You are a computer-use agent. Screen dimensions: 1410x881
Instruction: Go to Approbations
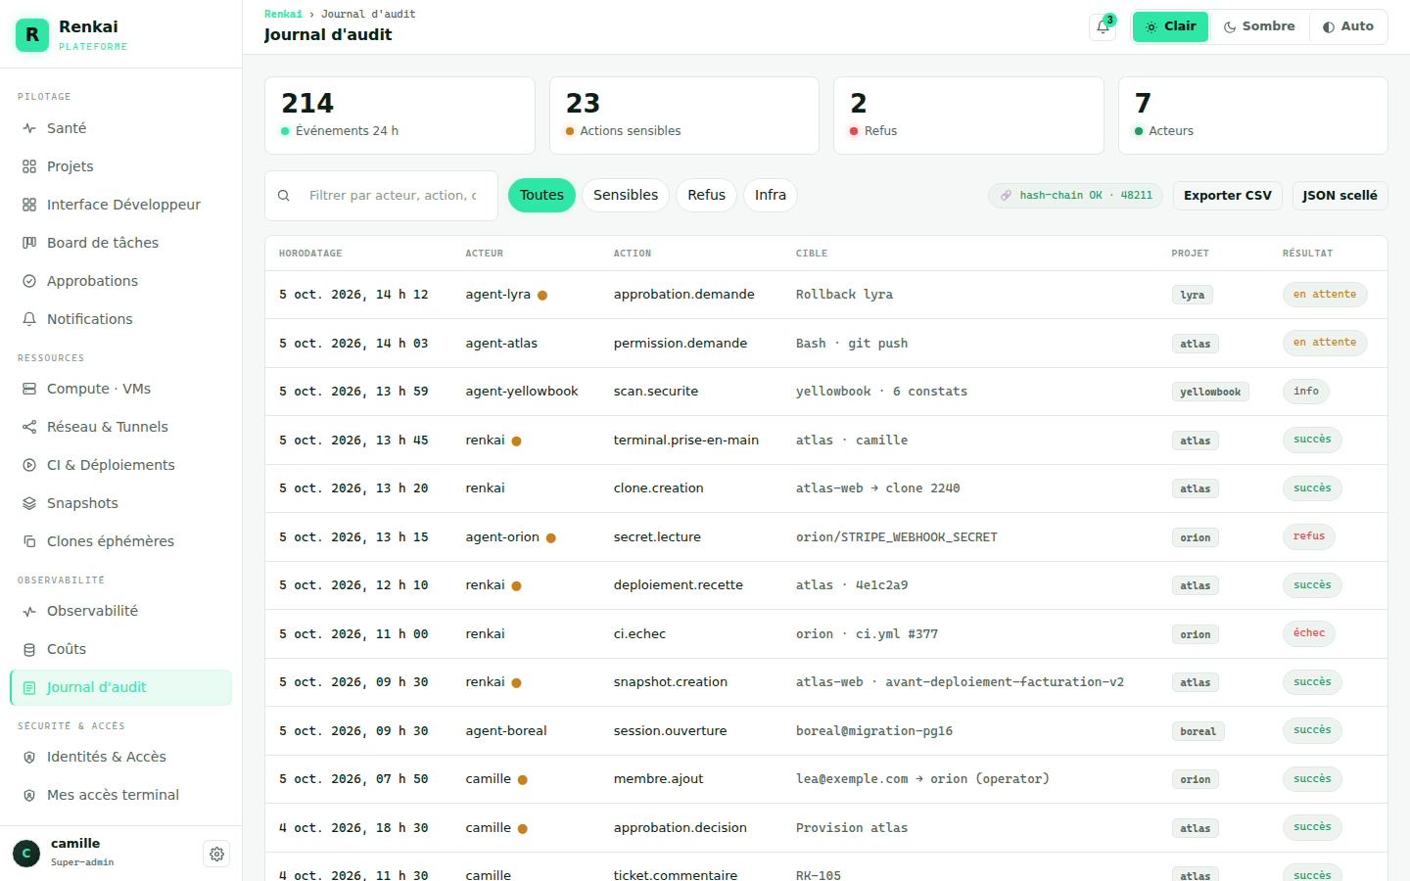point(121,281)
